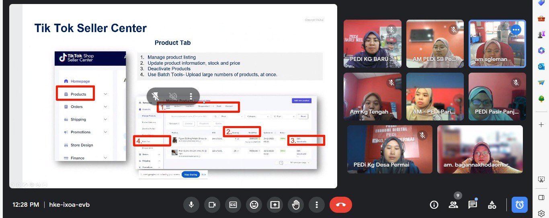Open three-dot menu on presentation overlay
The height and width of the screenshot is (218, 549).
coord(191,96)
